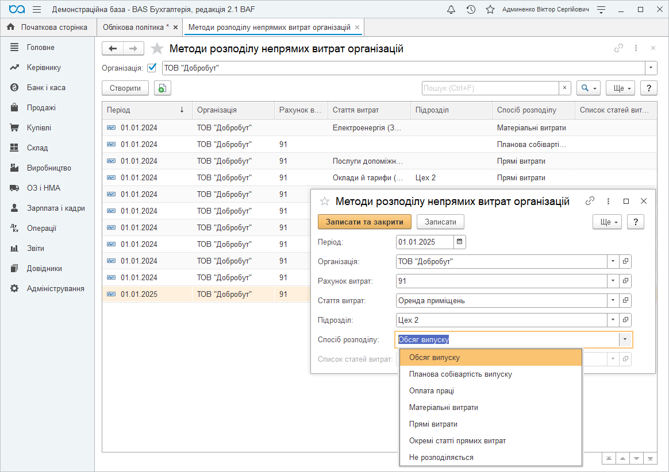Add dialog form to favorites star
The width and height of the screenshot is (669, 472).
click(x=325, y=202)
